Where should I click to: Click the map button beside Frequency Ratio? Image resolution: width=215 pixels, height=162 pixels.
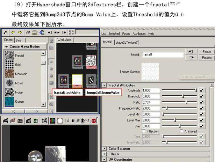point(202,108)
